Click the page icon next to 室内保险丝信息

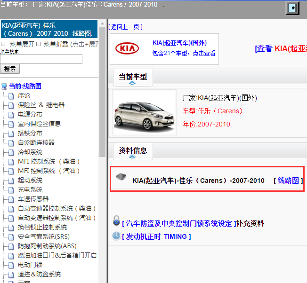tap(11, 124)
